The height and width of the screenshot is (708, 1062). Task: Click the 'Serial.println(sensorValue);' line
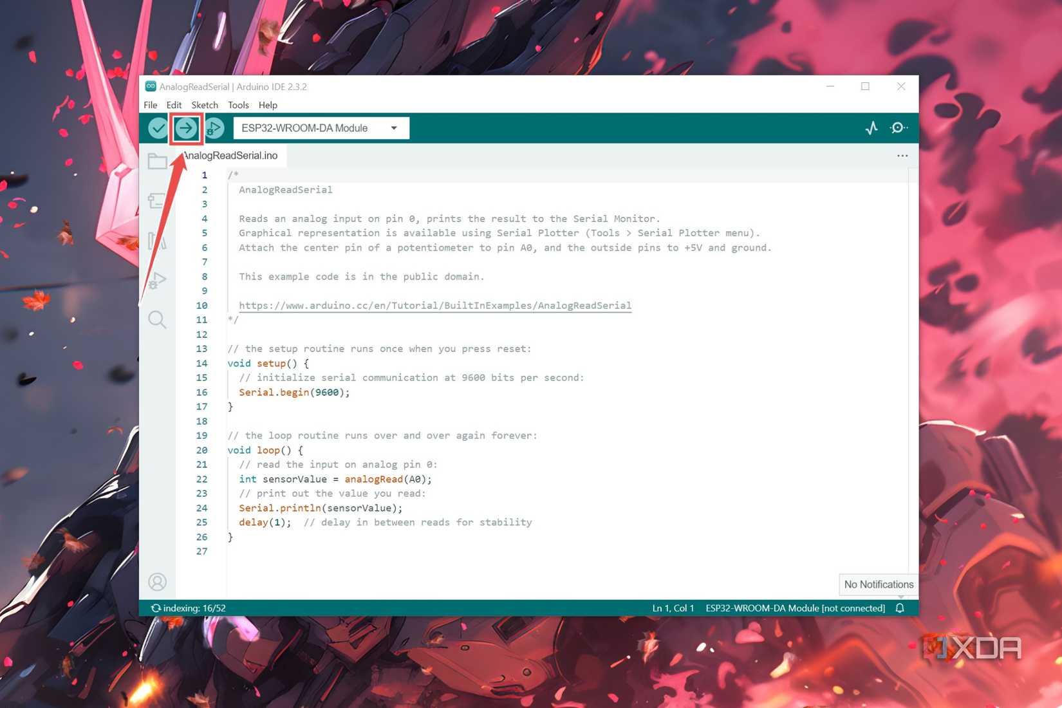point(321,508)
